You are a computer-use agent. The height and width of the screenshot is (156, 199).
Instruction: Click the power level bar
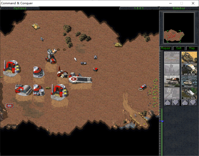point(162,132)
